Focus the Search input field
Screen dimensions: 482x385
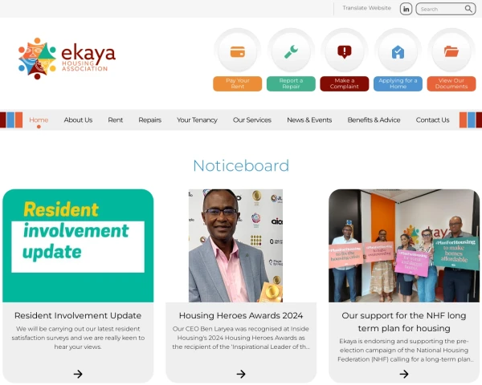441,9
